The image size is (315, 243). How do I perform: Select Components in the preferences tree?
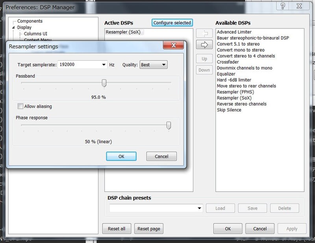tap(30, 21)
